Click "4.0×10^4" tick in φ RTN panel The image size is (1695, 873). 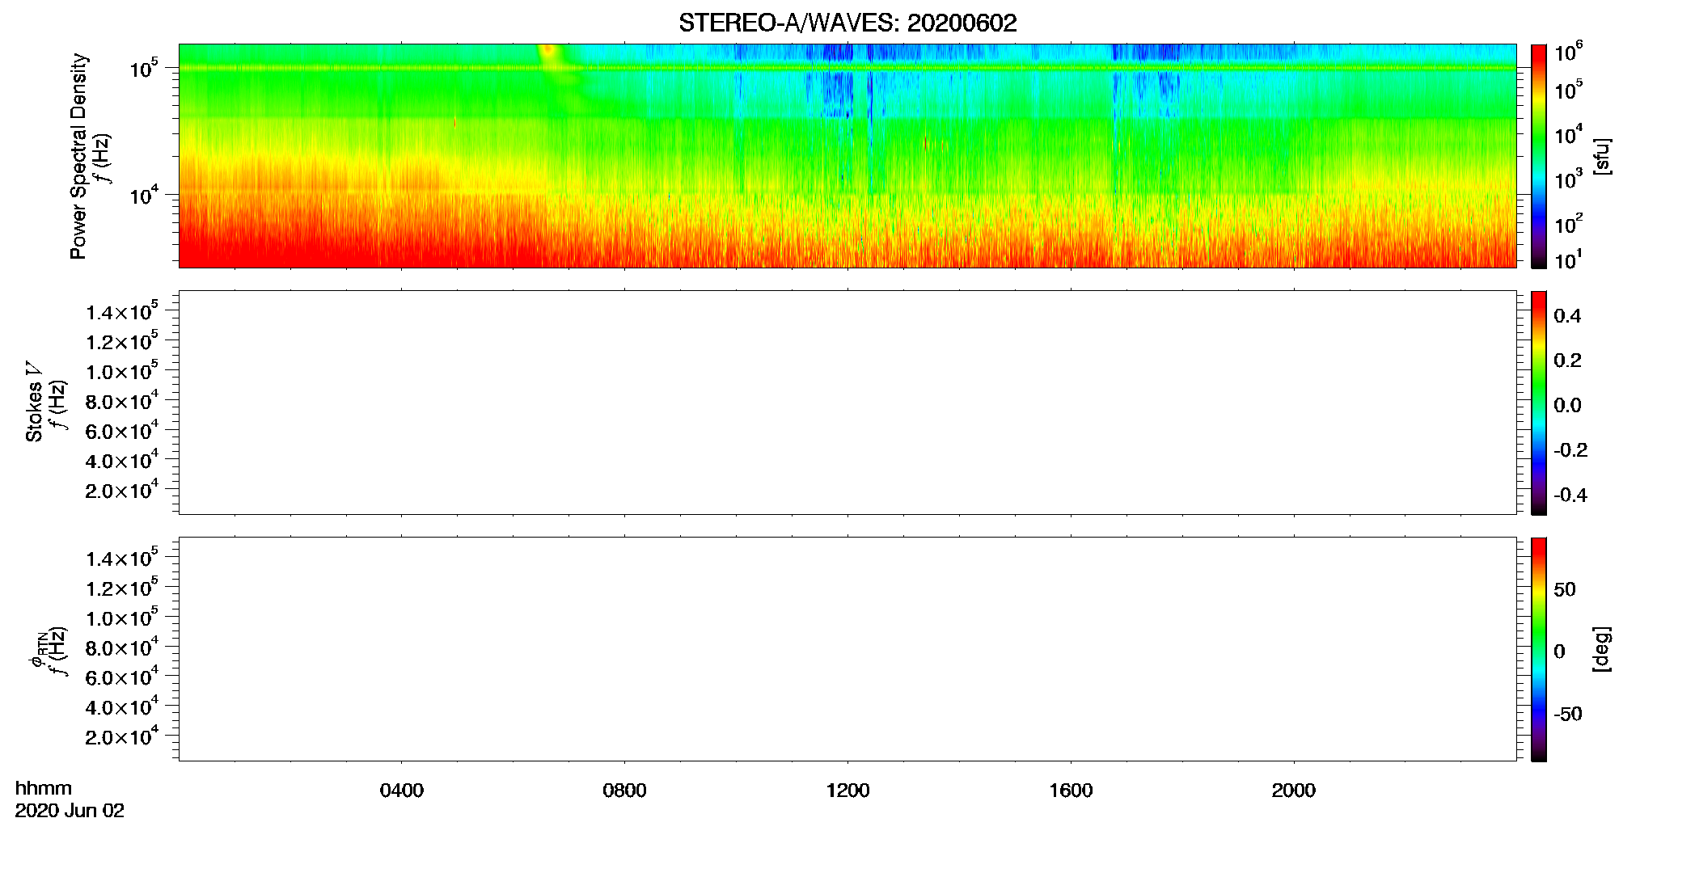point(122,706)
